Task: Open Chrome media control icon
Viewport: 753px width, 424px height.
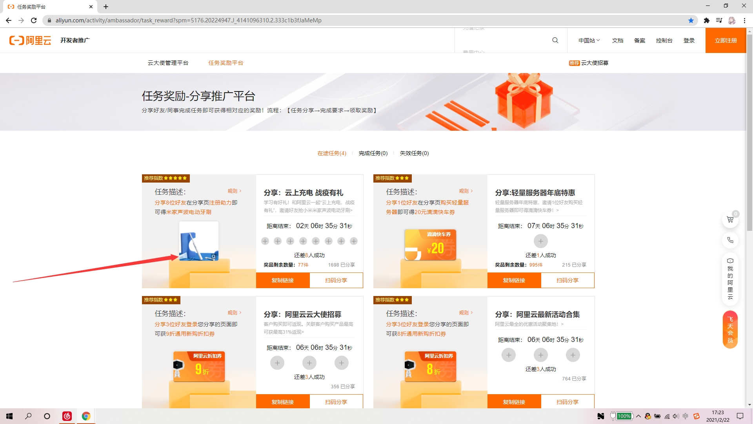Action: 719,20
